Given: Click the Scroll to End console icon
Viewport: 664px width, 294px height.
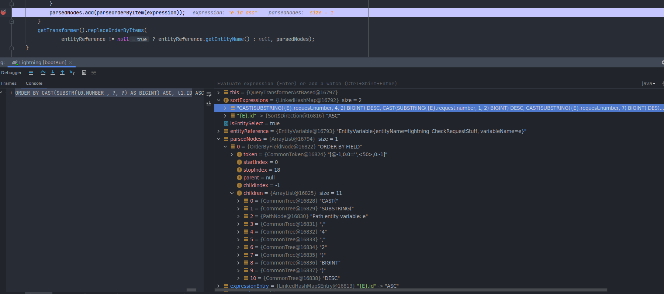Looking at the screenshot, I should click(209, 103).
